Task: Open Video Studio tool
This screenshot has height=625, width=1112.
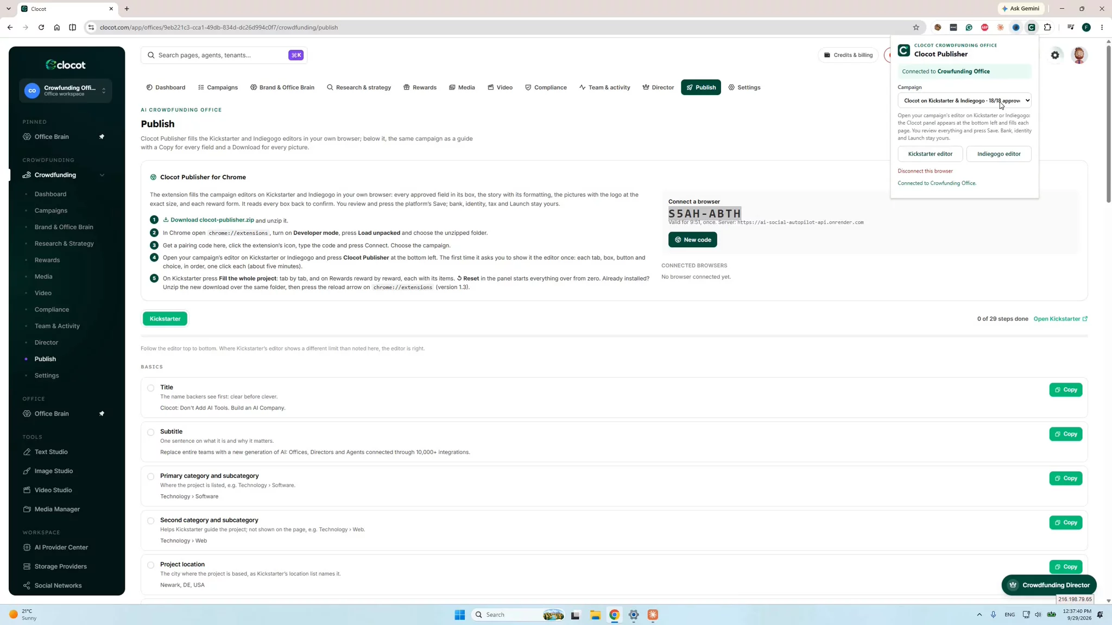Action: tap(53, 490)
